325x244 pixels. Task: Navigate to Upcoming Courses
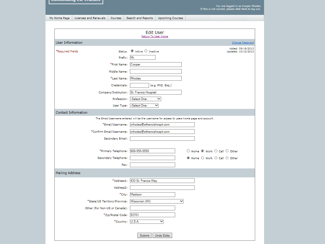click(x=170, y=18)
